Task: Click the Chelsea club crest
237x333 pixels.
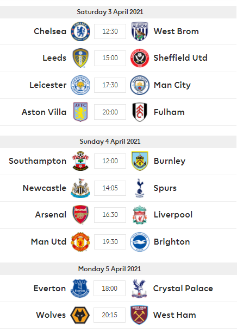Action: point(80,31)
